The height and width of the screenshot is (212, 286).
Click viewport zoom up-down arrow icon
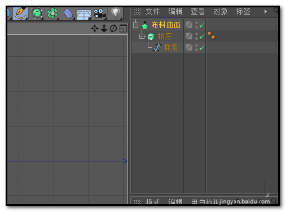click(x=104, y=29)
